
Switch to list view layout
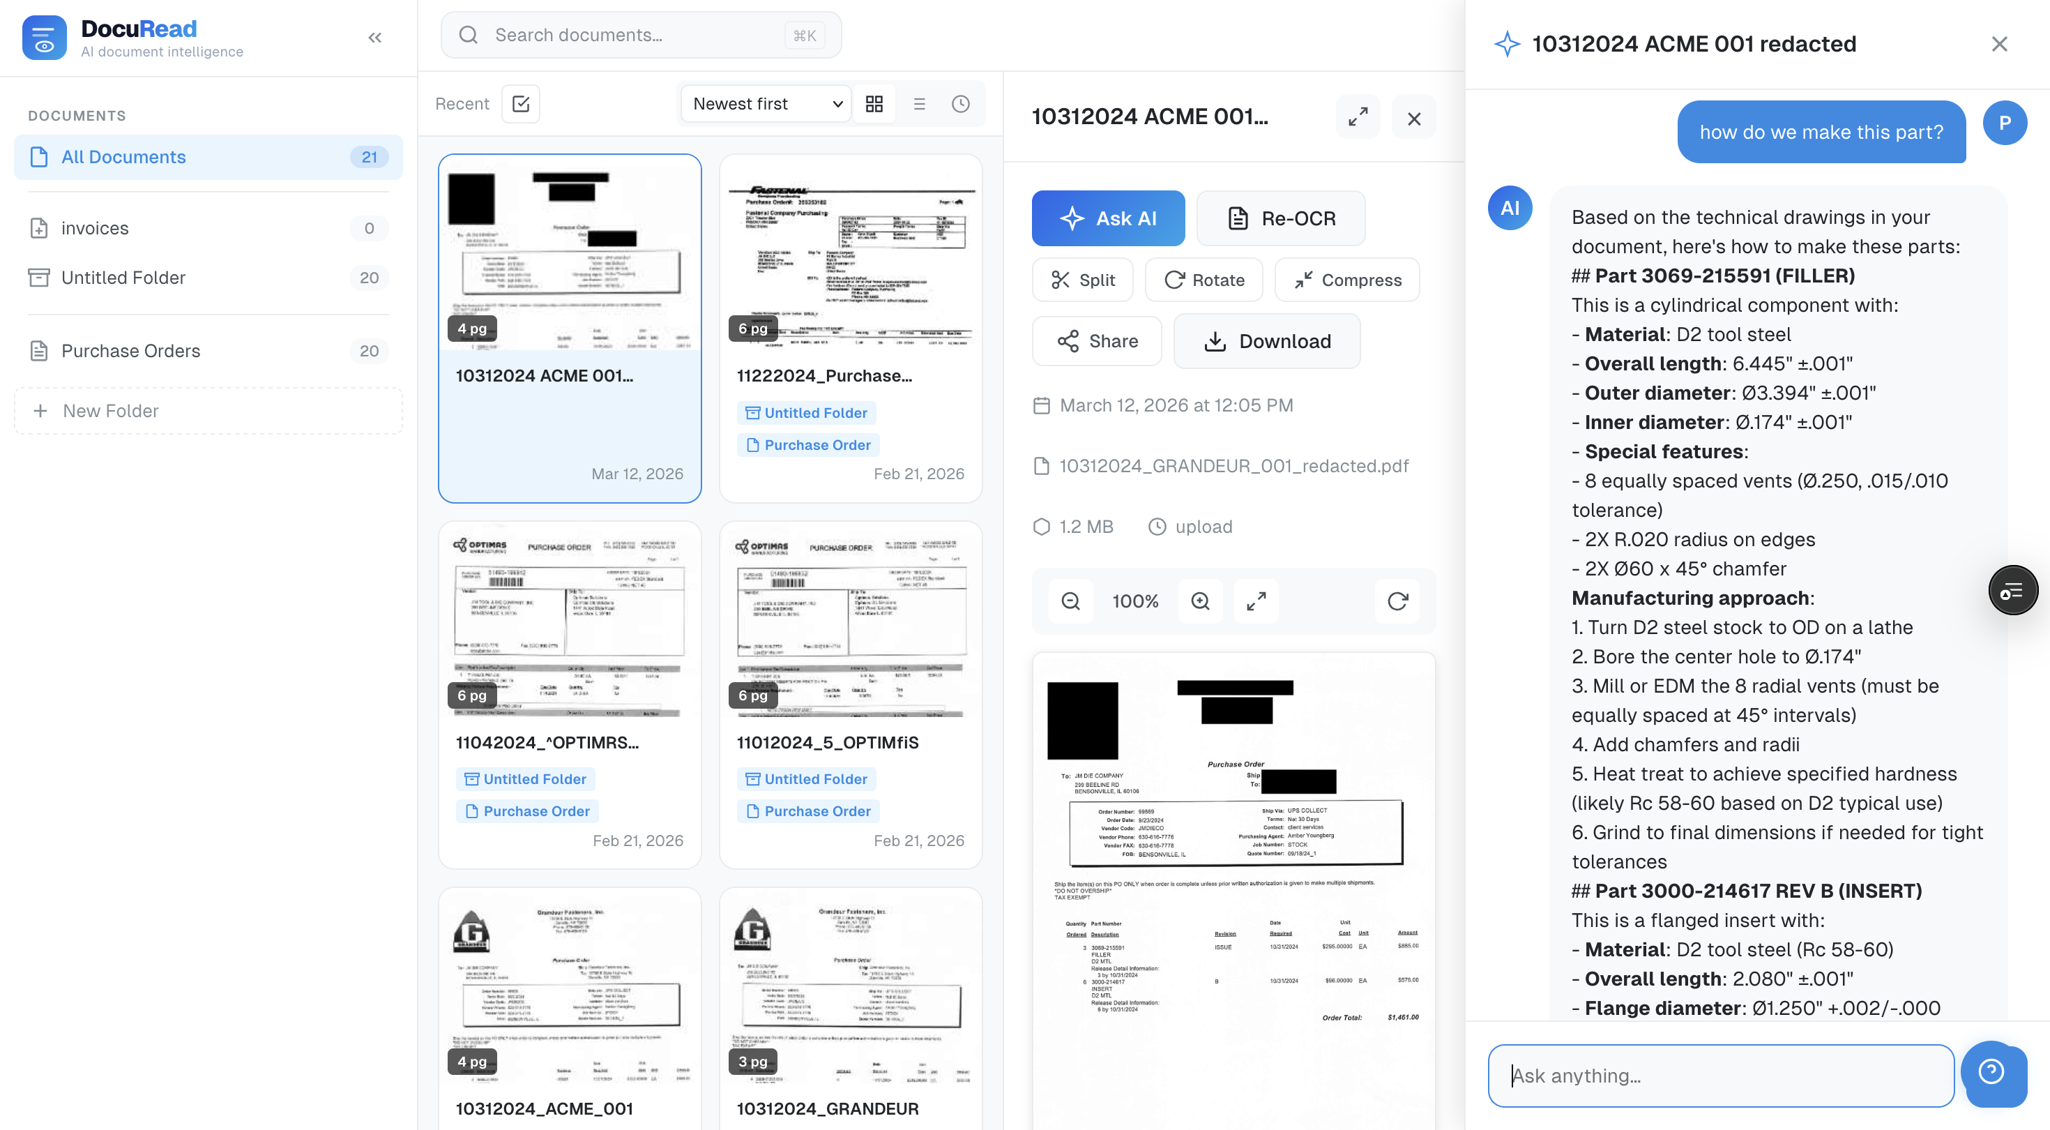coord(919,103)
